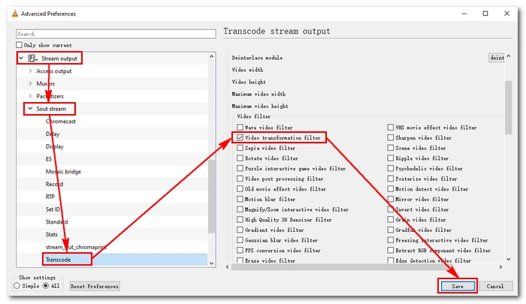Click Reset Preferences button
The height and width of the screenshot is (304, 526).
pos(95,286)
